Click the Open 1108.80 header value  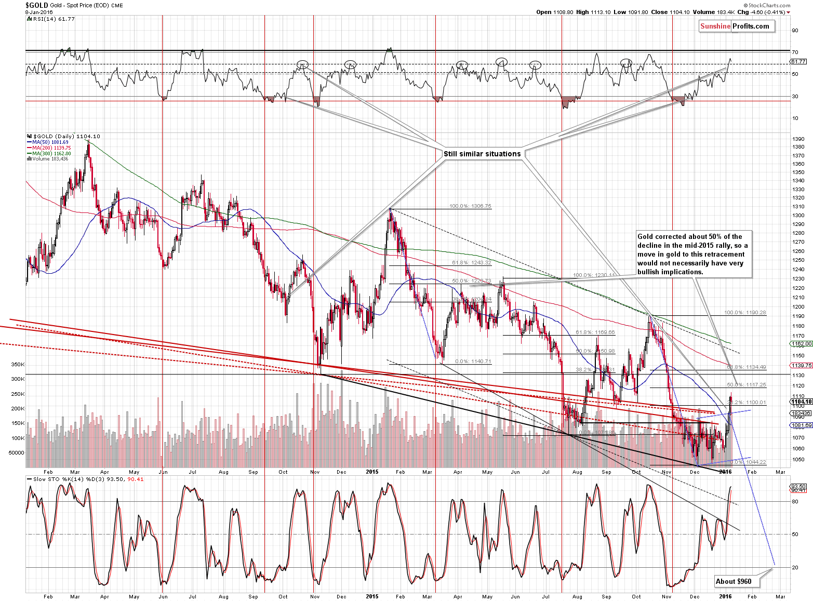[x=554, y=12]
